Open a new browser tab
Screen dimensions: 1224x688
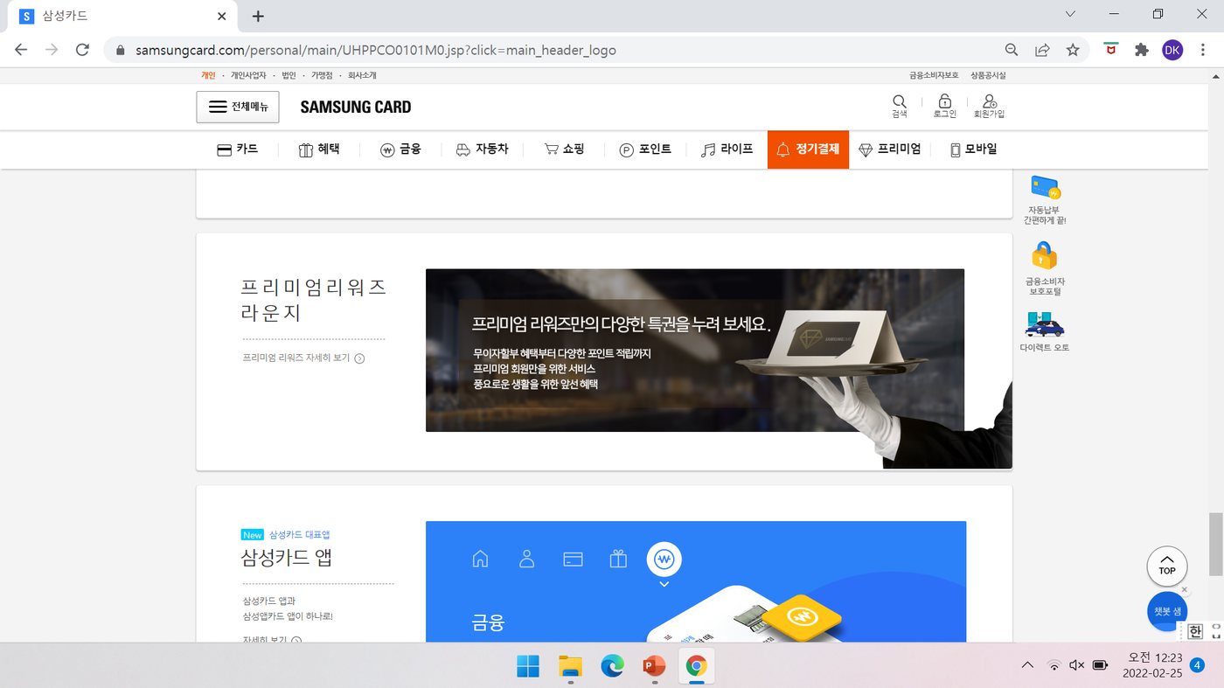point(258,16)
